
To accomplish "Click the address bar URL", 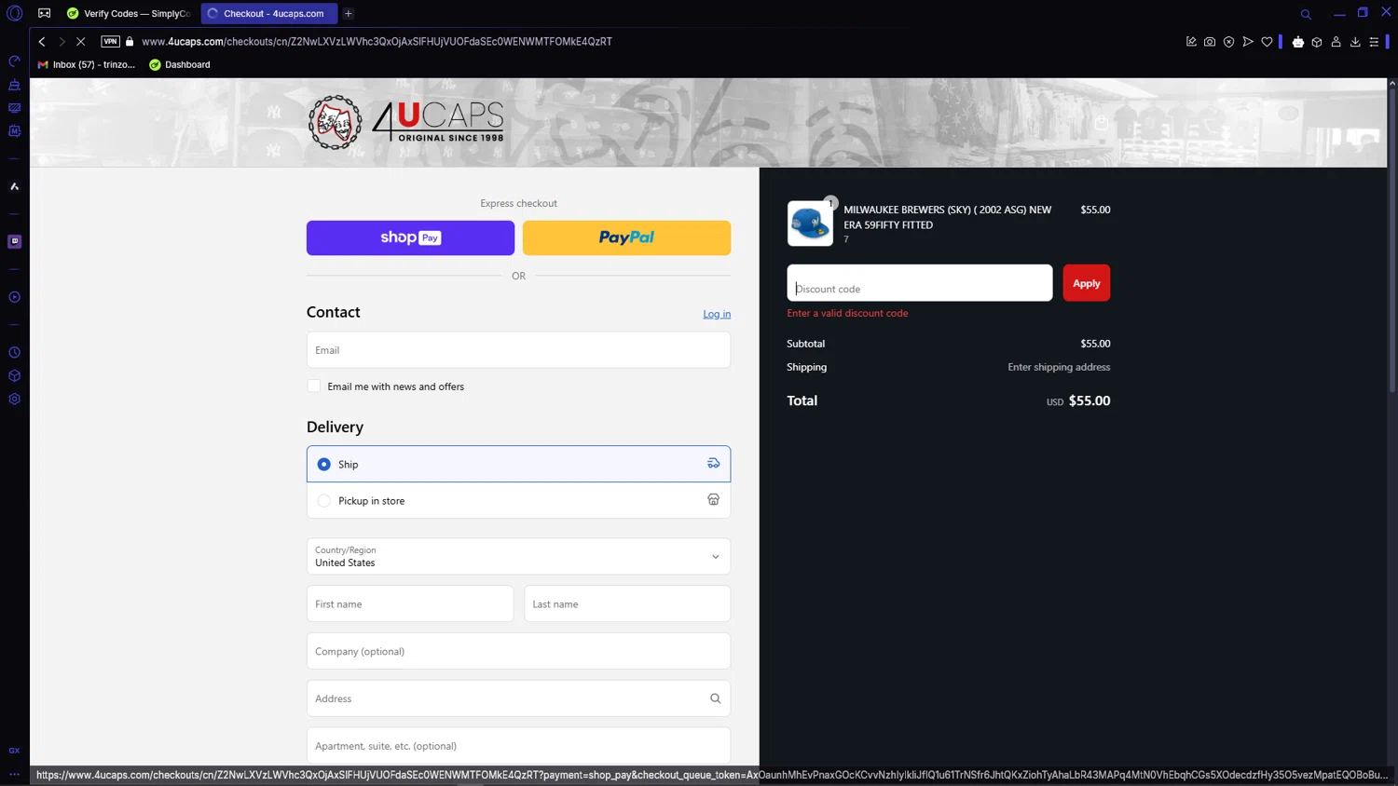I will (377, 42).
